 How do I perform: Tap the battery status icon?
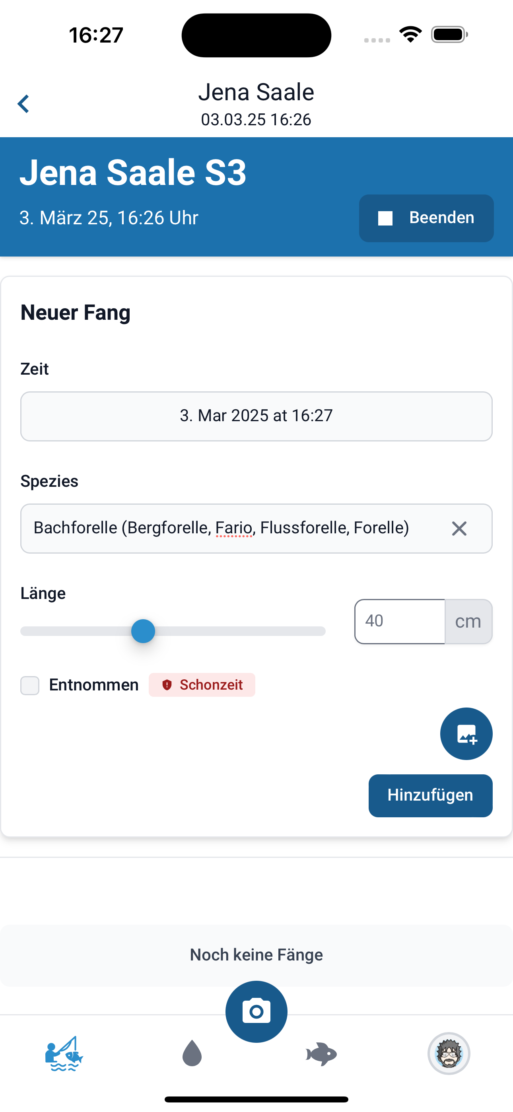[x=449, y=35]
